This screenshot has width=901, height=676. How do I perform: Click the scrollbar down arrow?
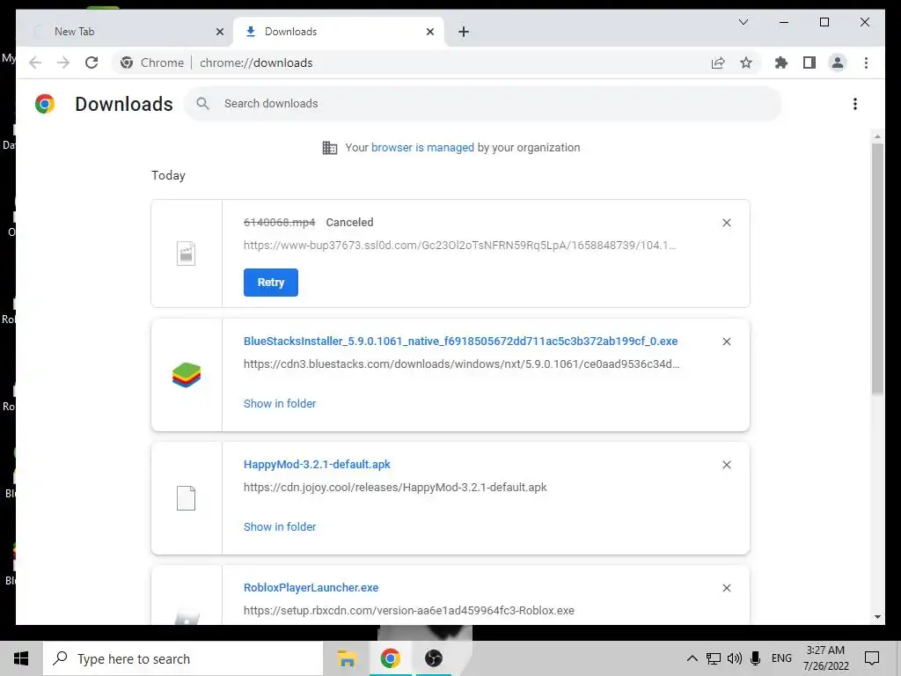tap(877, 617)
